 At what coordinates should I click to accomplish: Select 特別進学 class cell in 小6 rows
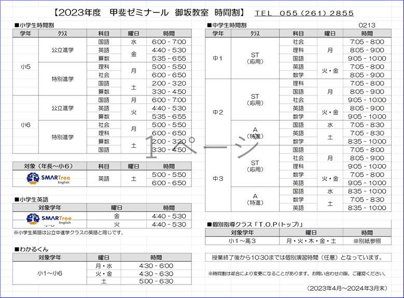[x=63, y=137]
